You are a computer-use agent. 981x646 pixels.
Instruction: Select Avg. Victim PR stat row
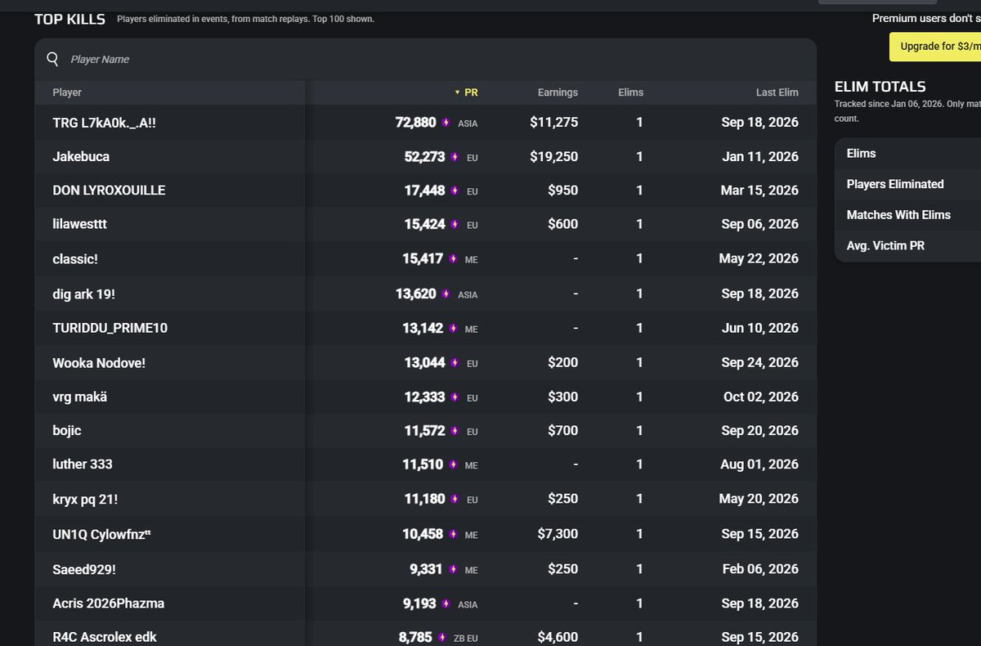tap(908, 245)
